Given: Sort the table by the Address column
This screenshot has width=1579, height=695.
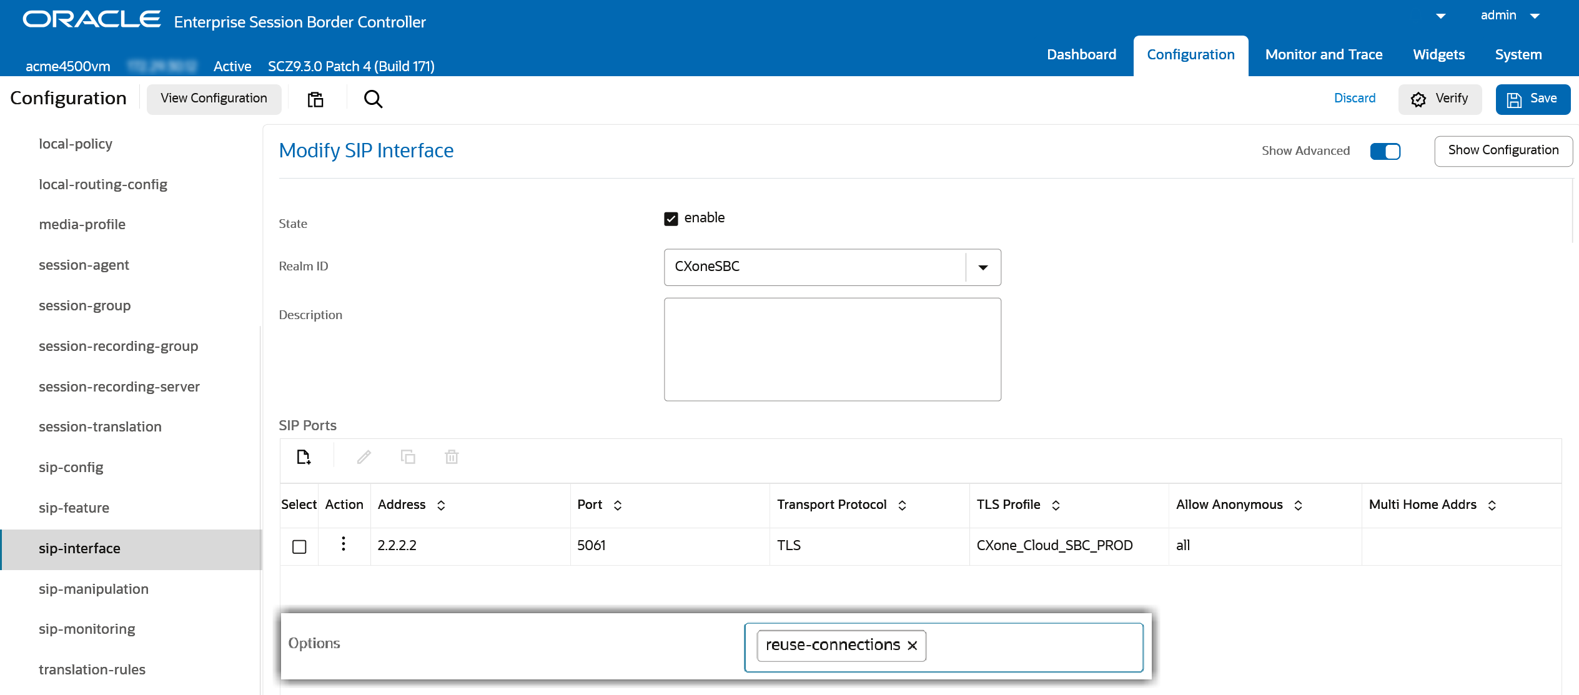Looking at the screenshot, I should (441, 505).
